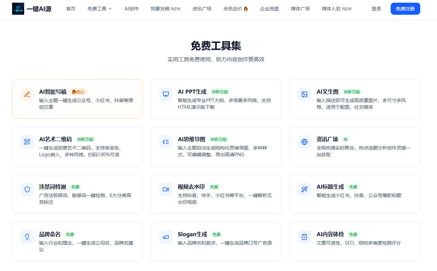Click the 核心 badge on AI智能写稿
Image resolution: width=437 pixels, height=271 pixels.
pos(78,92)
